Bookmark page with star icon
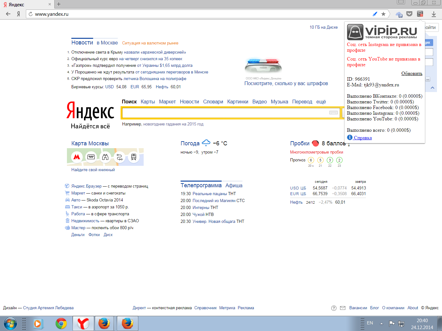The height and width of the screenshot is (331, 442). [x=384, y=14]
